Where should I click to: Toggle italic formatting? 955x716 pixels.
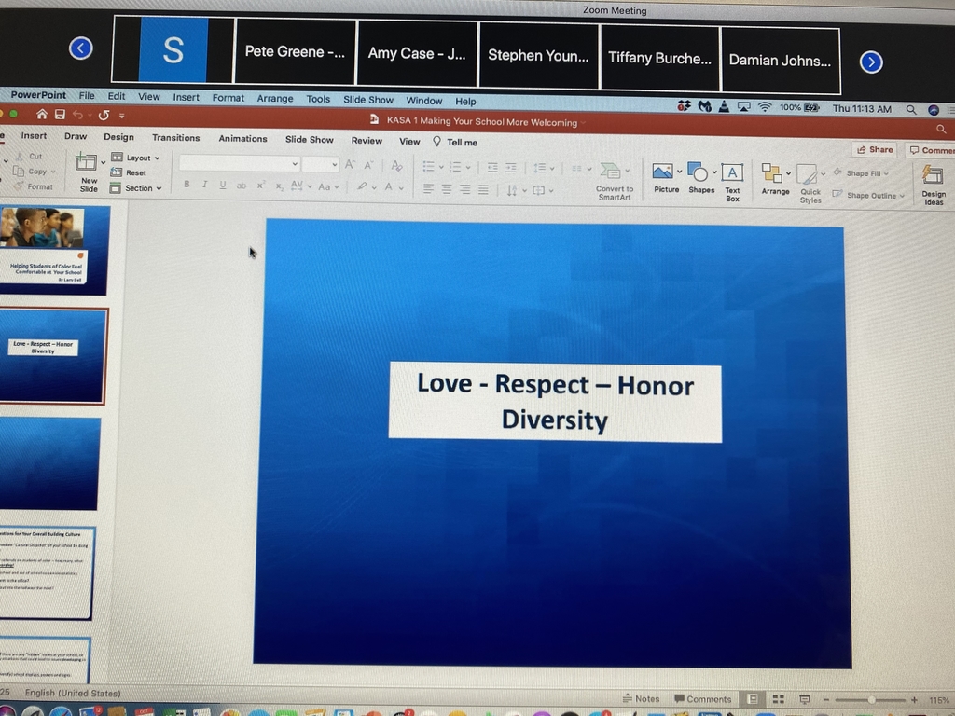tap(204, 185)
